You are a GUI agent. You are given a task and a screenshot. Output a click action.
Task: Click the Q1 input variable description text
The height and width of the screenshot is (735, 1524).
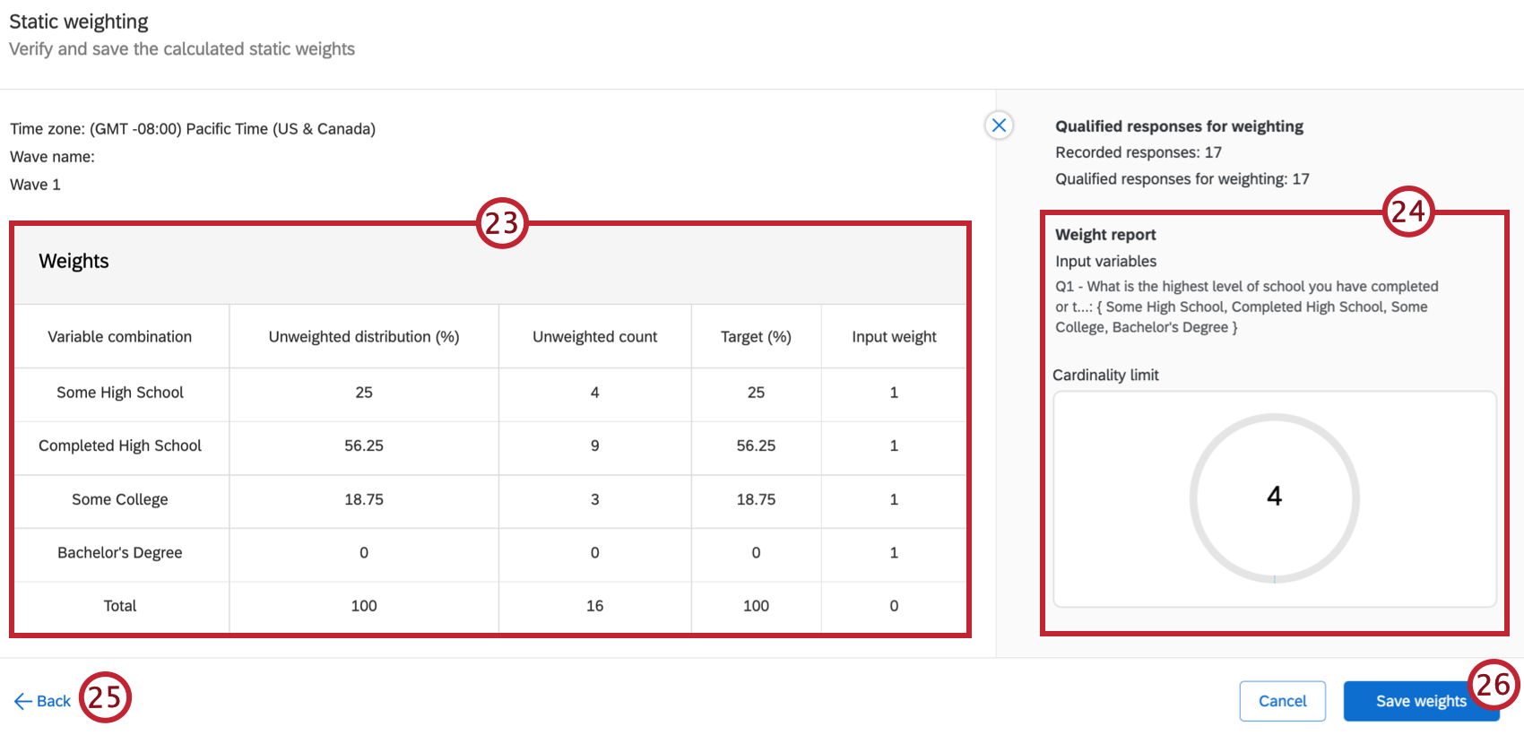tap(1246, 307)
